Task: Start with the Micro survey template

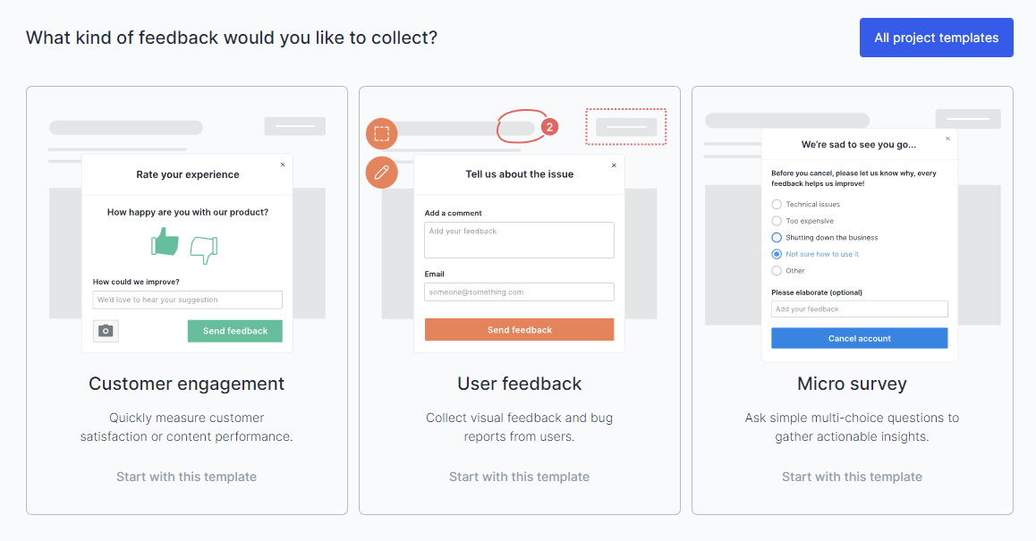Action: click(x=852, y=477)
